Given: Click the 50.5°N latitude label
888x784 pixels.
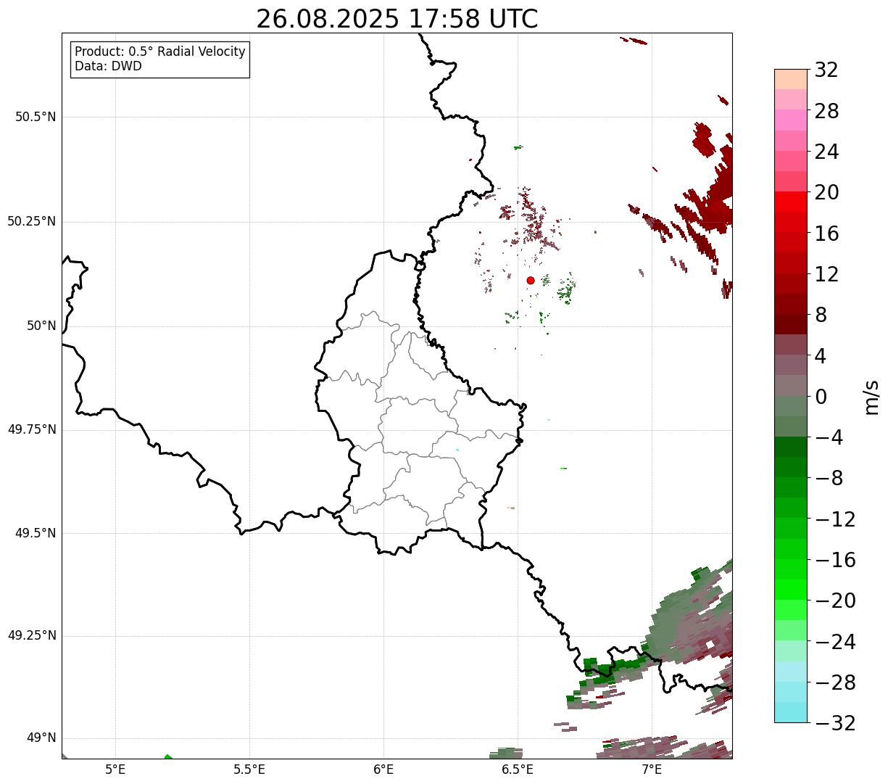Looking at the screenshot, I should tap(36, 117).
